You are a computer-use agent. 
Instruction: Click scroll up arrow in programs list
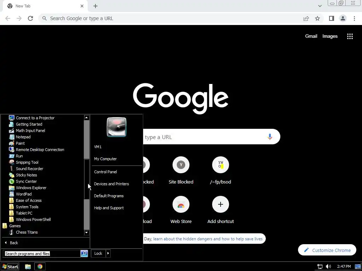[x=87, y=118]
